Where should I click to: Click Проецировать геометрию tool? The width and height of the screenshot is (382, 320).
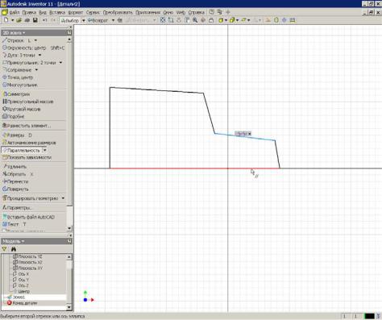[x=31, y=198]
